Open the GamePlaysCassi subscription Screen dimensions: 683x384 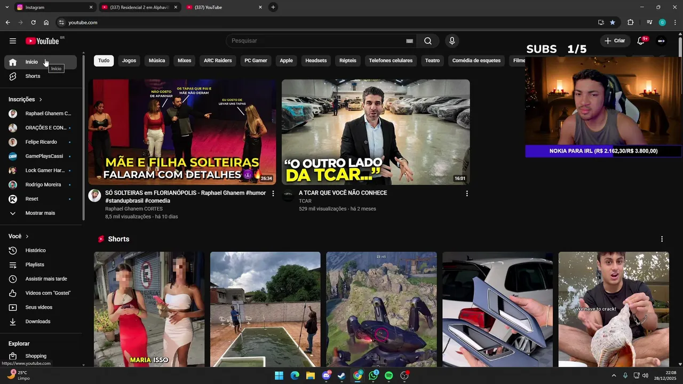41,156
